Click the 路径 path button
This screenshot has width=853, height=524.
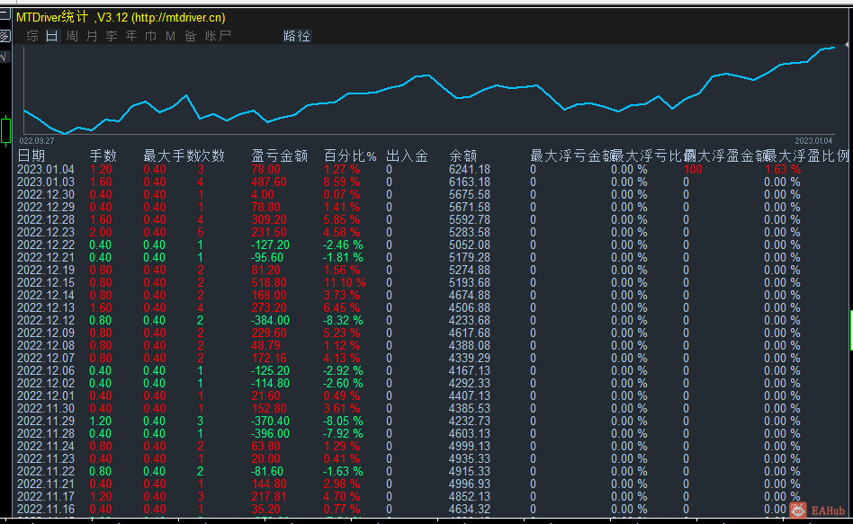[x=296, y=36]
